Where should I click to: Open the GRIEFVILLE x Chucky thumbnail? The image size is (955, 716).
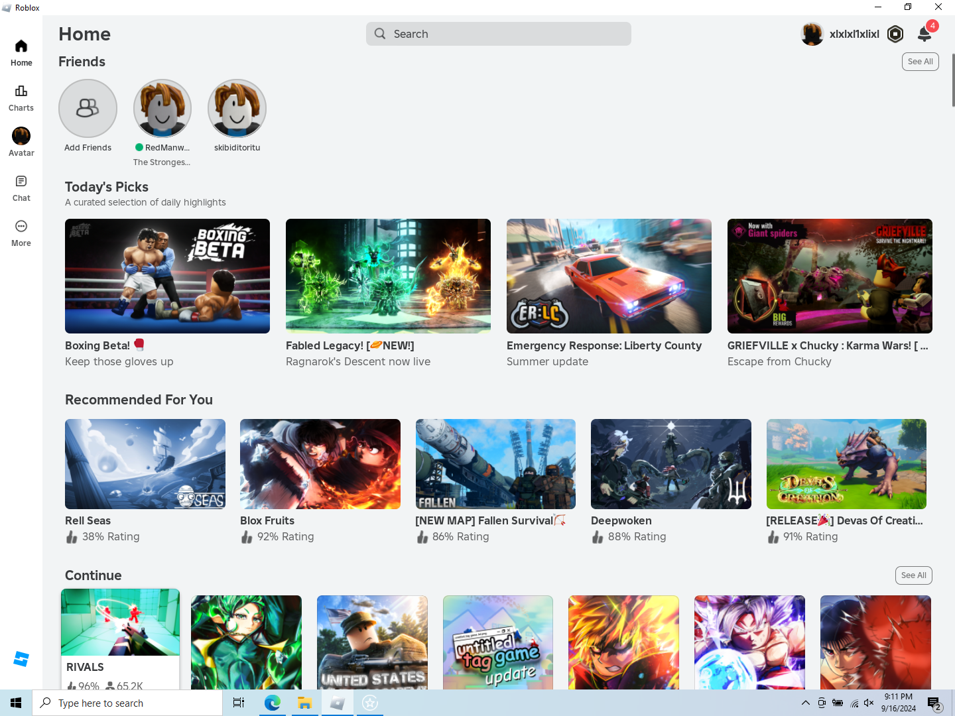pos(830,276)
